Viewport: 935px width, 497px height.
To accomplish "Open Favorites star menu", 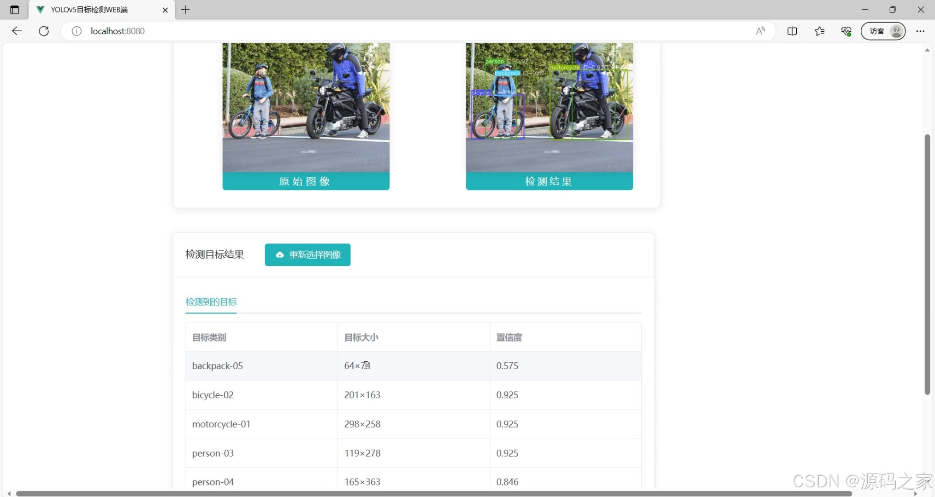I will (x=819, y=31).
